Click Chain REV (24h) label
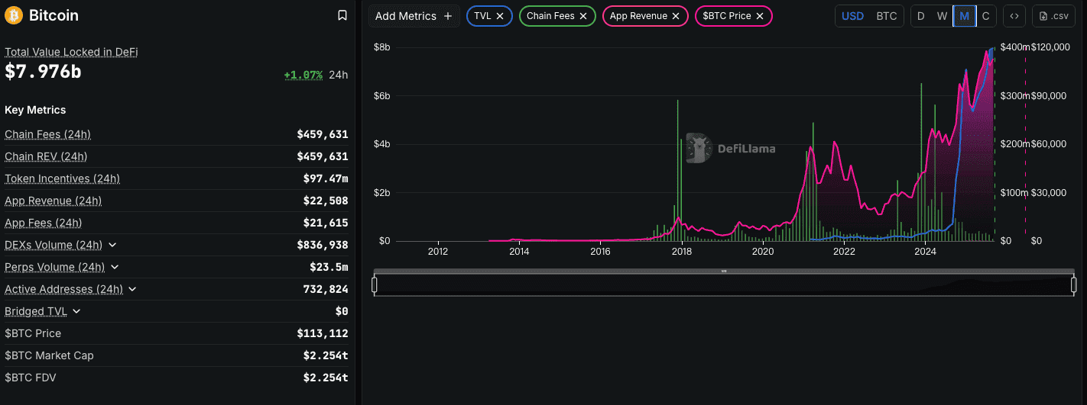Screen dimensions: 1087x405 click(46, 156)
